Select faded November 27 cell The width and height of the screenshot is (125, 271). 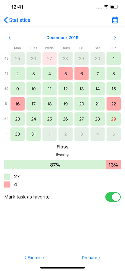coord(50,59)
